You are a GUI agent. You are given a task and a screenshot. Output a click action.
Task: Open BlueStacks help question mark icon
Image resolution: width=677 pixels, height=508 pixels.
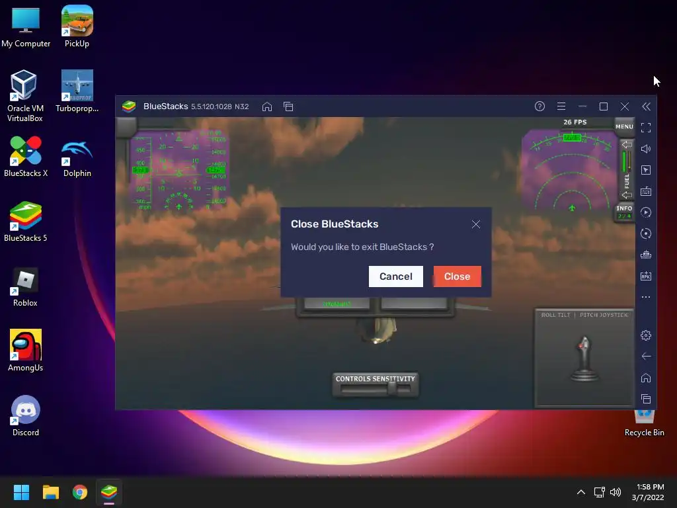[x=539, y=106]
